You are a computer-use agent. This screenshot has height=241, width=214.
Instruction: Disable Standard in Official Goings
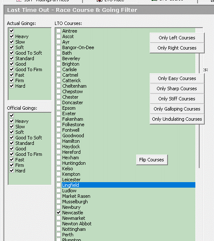tap(12, 143)
